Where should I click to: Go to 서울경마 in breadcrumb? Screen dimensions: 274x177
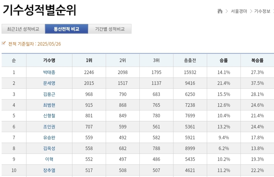tap(239, 11)
